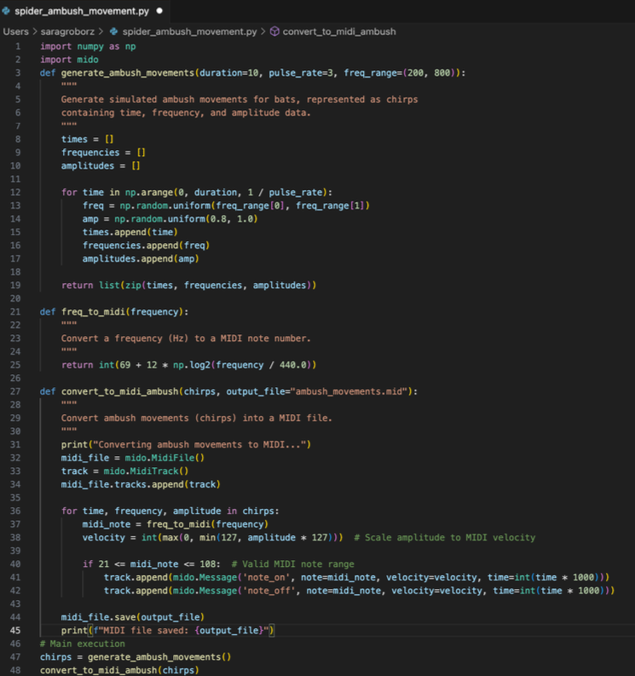Click 'return list(zip(times, frequencies, amplitudes))' line

coord(189,286)
